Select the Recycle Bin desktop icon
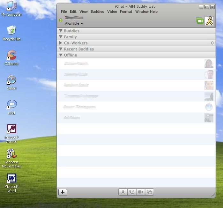This screenshot has width=223, height=208. pyautogui.click(x=11, y=33)
